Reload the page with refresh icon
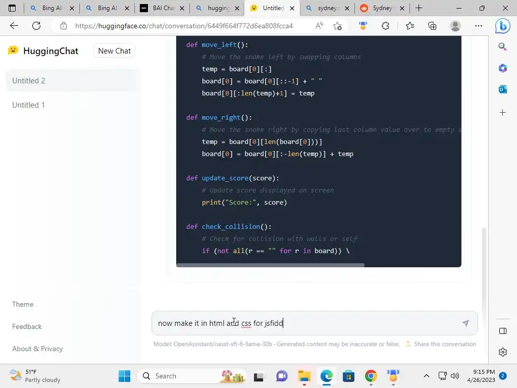This screenshot has height=388, width=517. [x=36, y=26]
